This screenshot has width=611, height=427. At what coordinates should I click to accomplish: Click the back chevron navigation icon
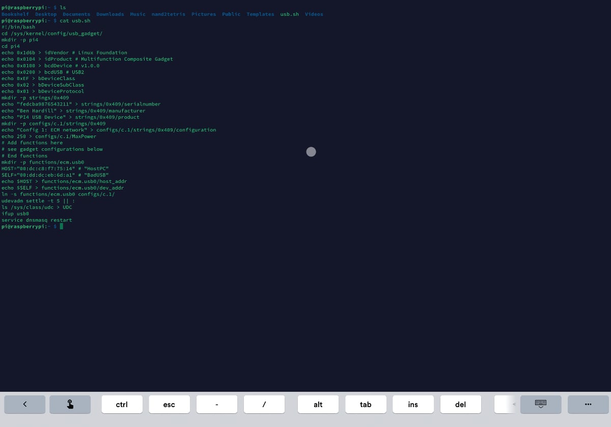coord(24,404)
